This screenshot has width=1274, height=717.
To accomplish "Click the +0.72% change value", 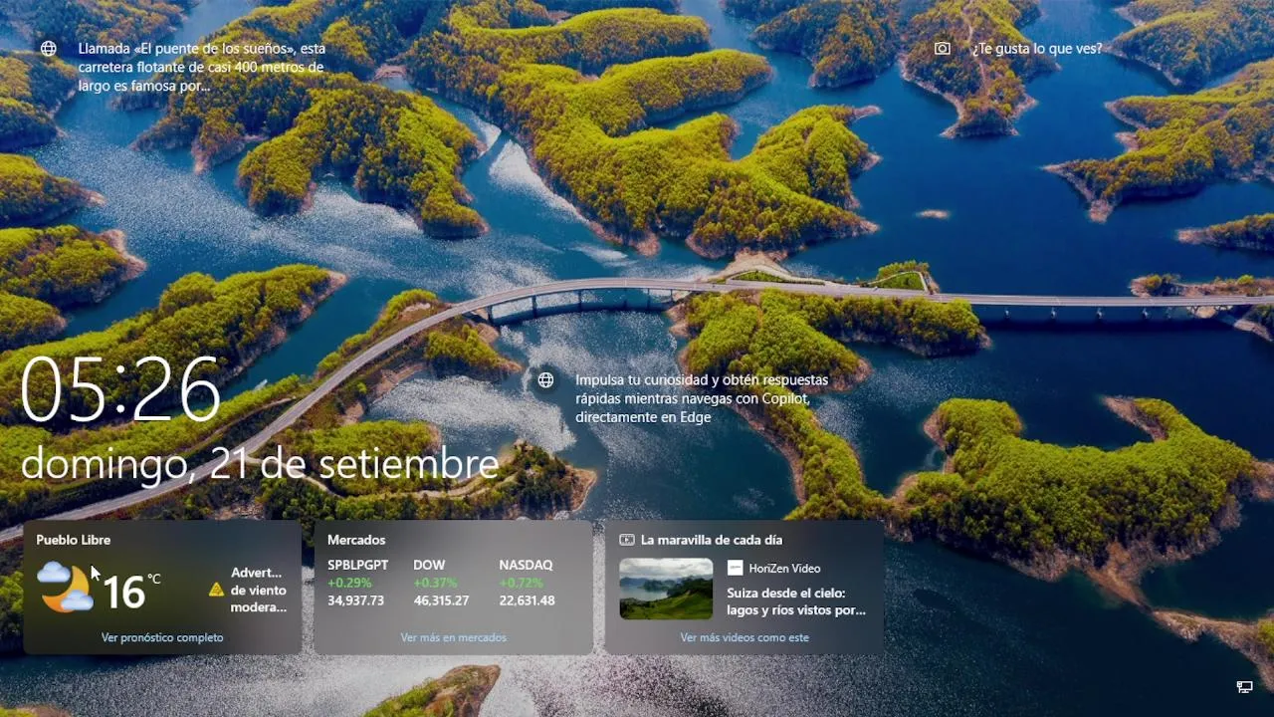I will [x=521, y=583].
